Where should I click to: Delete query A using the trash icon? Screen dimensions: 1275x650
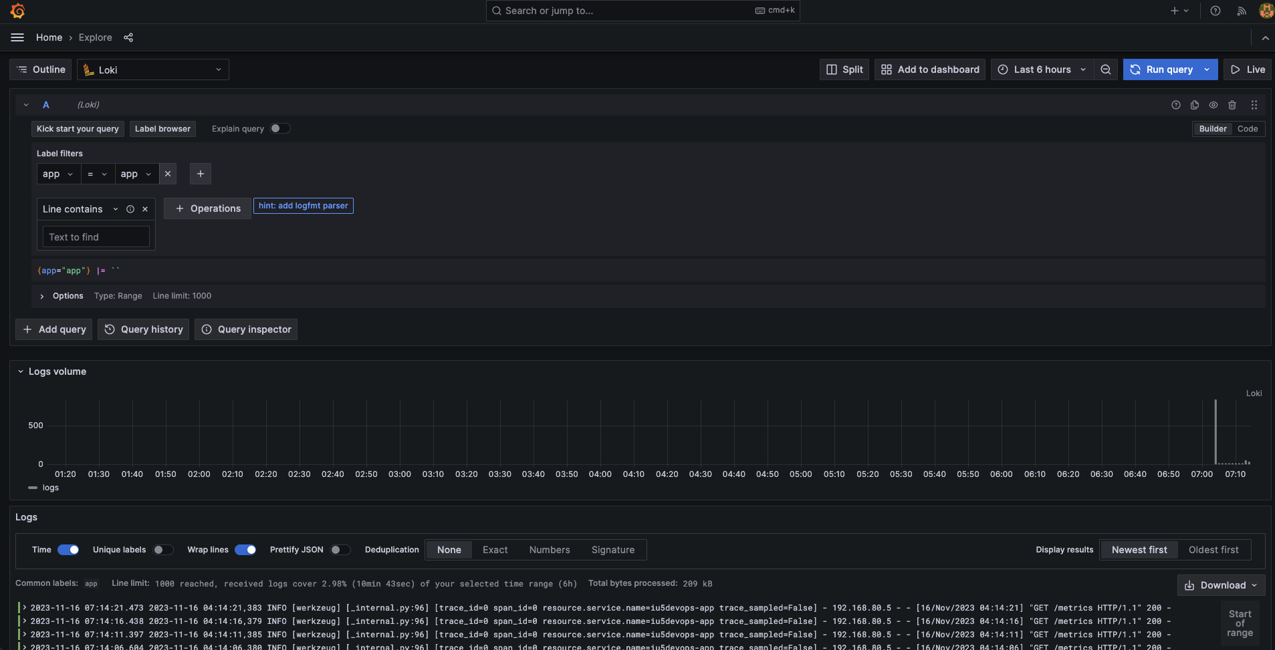click(x=1232, y=105)
